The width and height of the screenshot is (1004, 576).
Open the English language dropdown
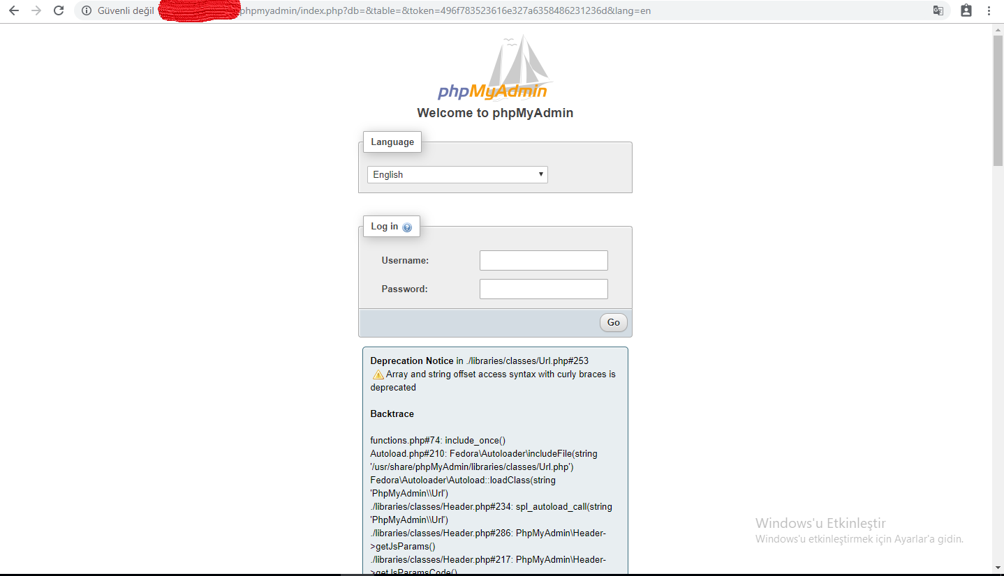pos(457,174)
